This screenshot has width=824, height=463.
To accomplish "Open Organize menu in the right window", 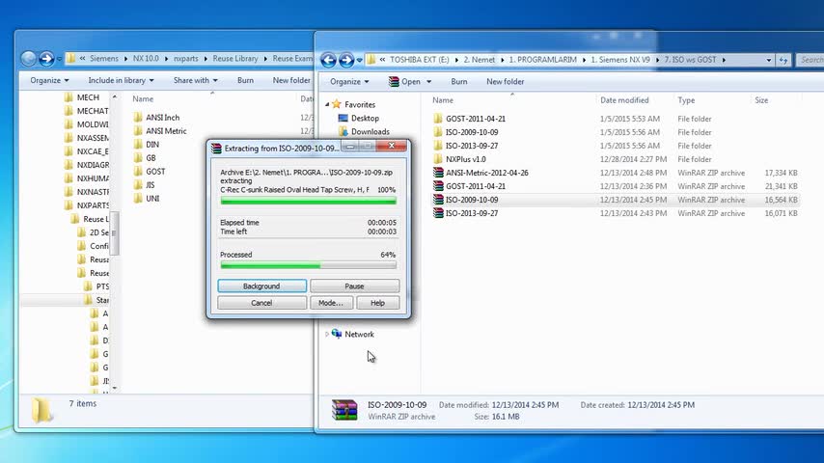I will pyautogui.click(x=349, y=81).
